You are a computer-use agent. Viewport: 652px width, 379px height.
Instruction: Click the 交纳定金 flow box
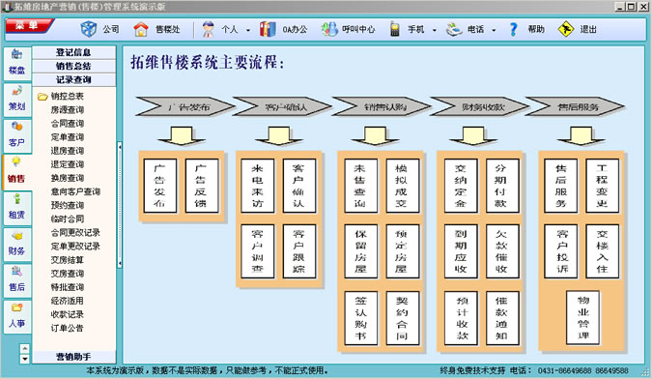tap(461, 186)
